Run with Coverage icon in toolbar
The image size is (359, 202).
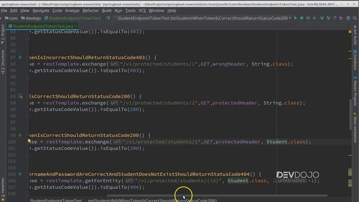[308, 18]
